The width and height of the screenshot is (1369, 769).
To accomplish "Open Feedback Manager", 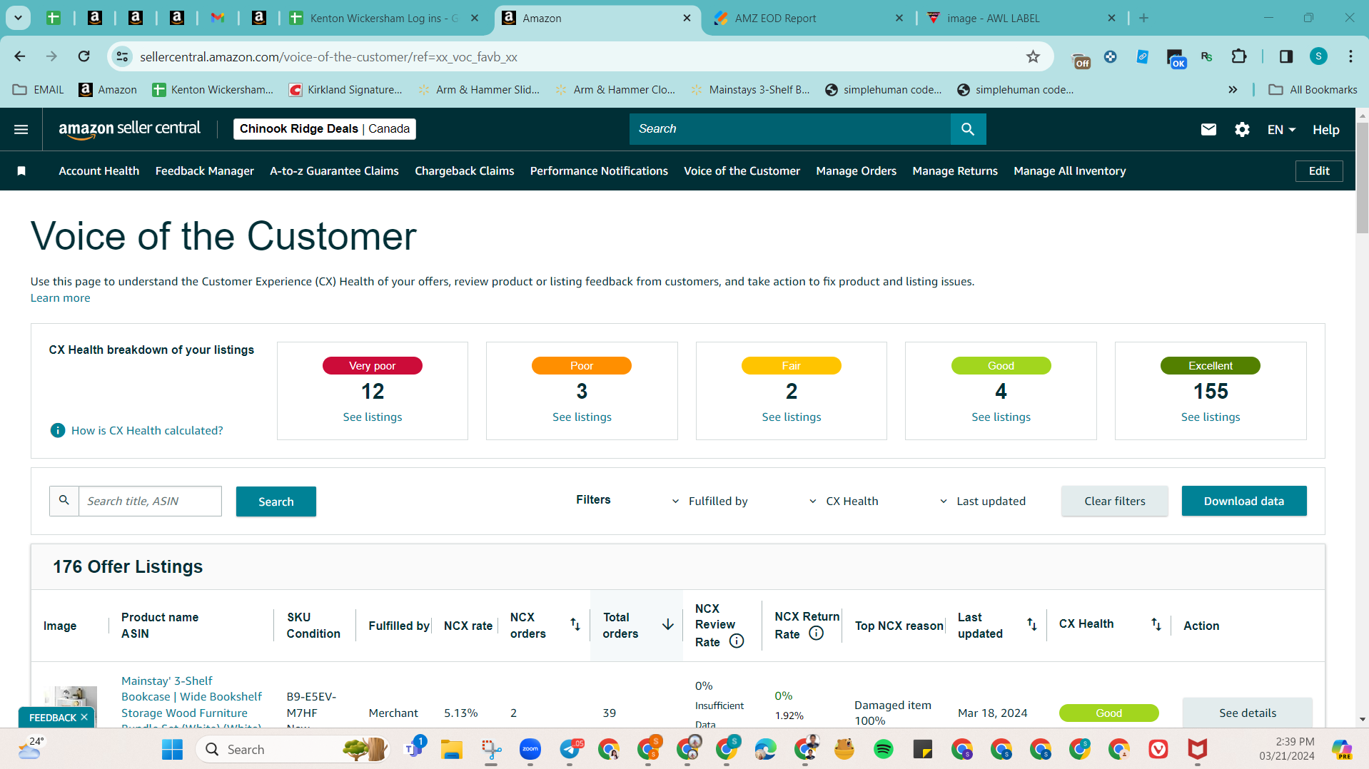I will [x=205, y=171].
